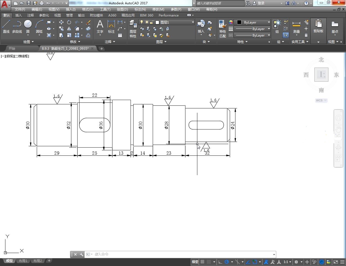
Task: Click the ByLayer color swatch
Action: pos(239,22)
